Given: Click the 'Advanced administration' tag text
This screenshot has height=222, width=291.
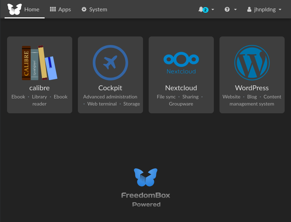Looking at the screenshot, I should (x=110, y=97).
